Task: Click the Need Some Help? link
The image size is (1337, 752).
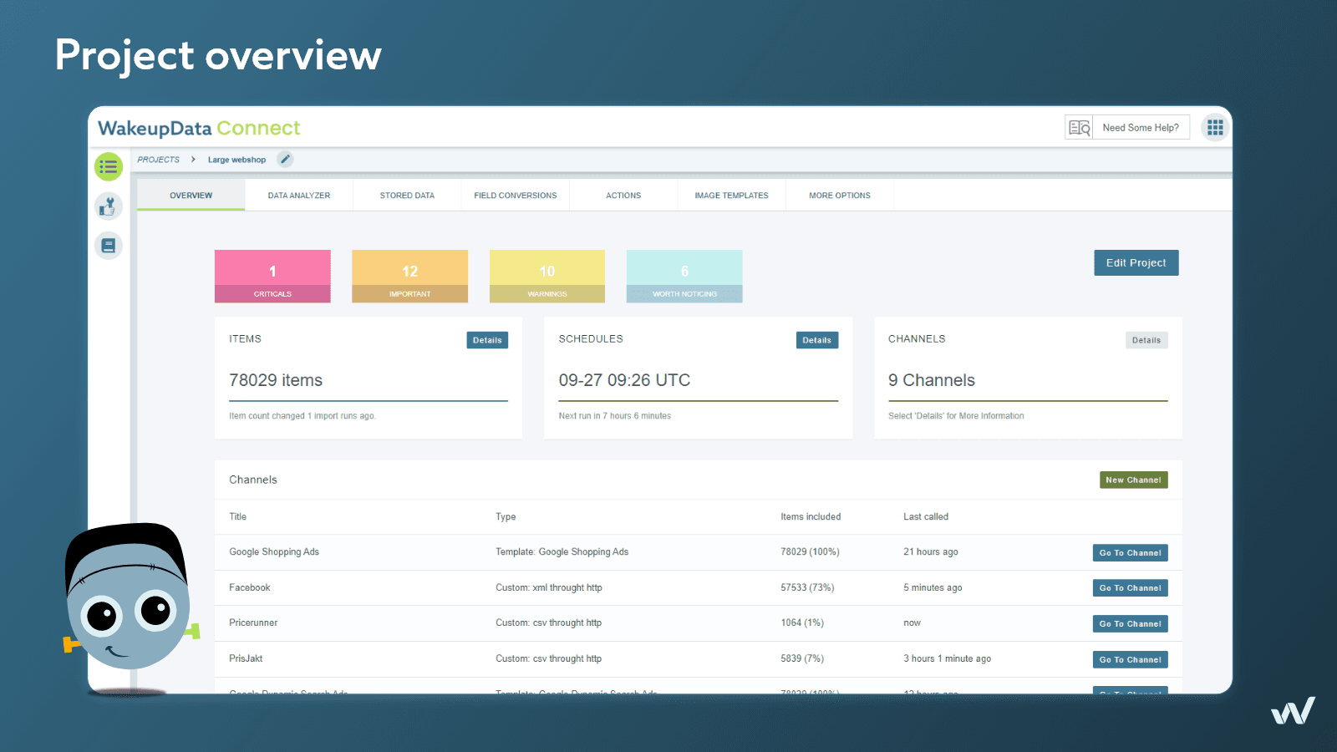Action: [1141, 127]
